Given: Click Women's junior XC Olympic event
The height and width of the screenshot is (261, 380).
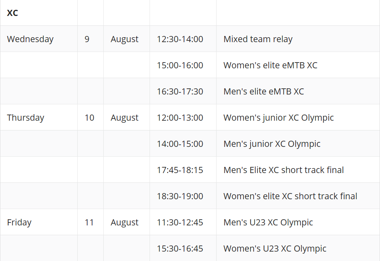Looking at the screenshot, I should click(x=298, y=117).
